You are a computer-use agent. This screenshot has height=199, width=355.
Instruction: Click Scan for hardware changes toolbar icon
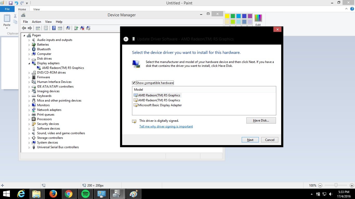point(68,28)
